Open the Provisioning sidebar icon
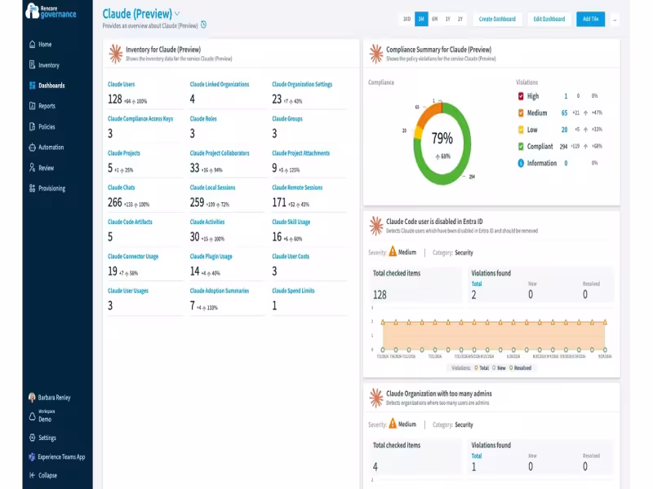Image resolution: width=653 pixels, height=489 pixels. pos(32,188)
